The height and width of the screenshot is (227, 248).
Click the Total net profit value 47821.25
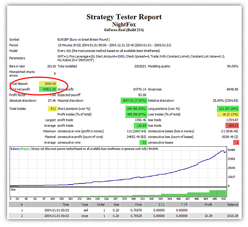(48, 89)
